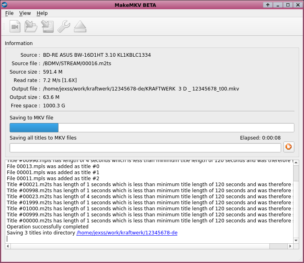Open Preferences via the wrench icon
The image size is (304, 263).
64,27
